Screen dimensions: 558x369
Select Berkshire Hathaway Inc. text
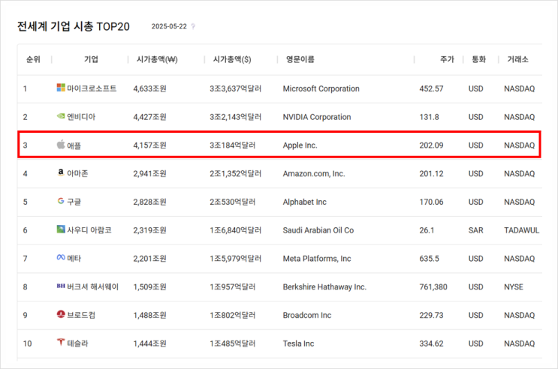[324, 287]
